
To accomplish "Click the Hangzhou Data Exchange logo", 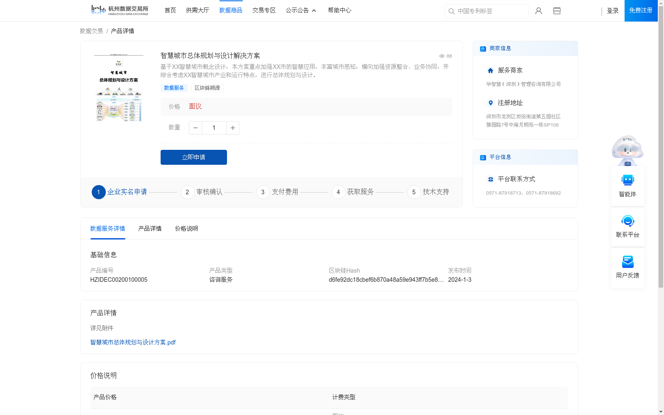I will [120, 10].
